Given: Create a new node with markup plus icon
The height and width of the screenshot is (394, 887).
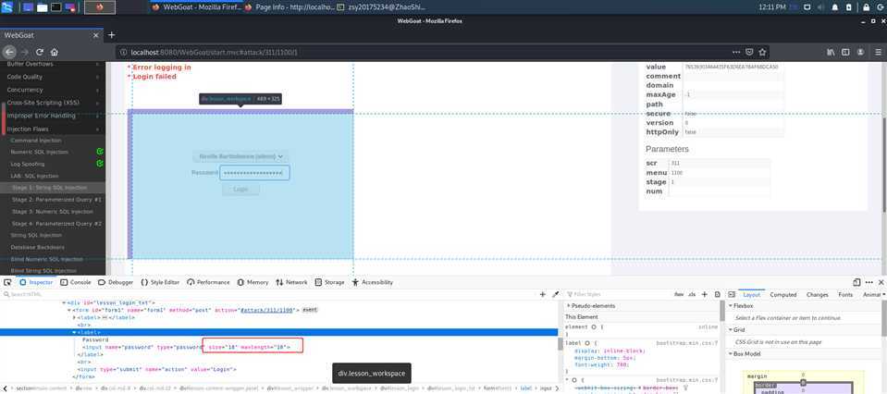Looking at the screenshot, I should pos(543,294).
